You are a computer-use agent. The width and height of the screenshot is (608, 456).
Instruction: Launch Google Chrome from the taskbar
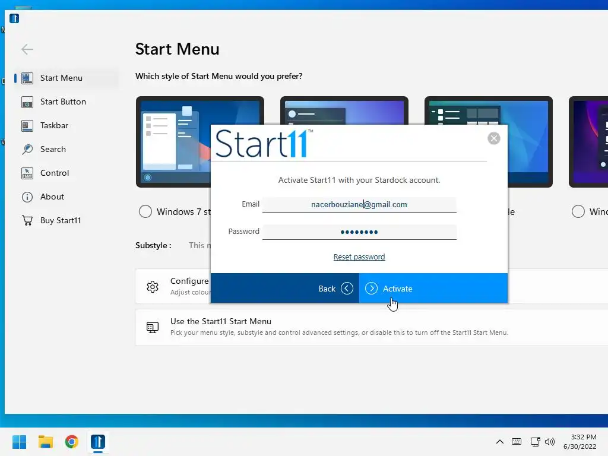pos(72,442)
